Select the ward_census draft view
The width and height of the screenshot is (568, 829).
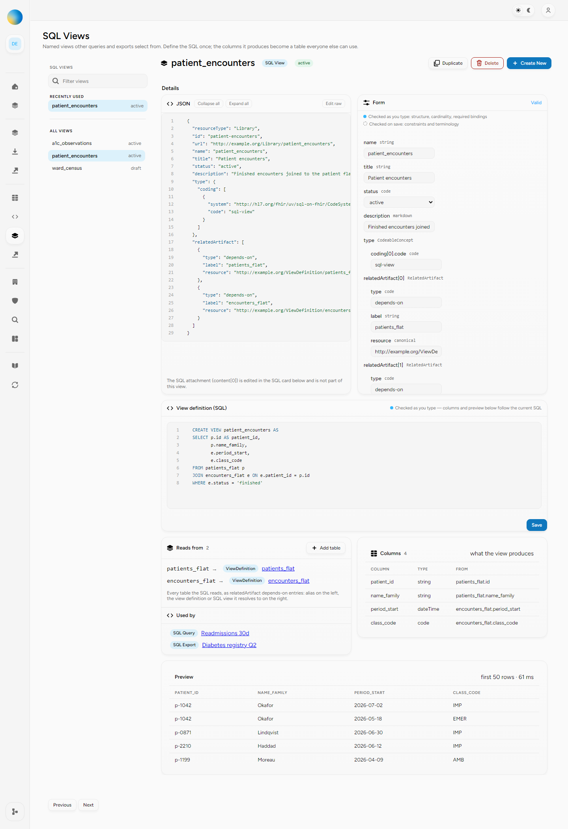coord(97,168)
